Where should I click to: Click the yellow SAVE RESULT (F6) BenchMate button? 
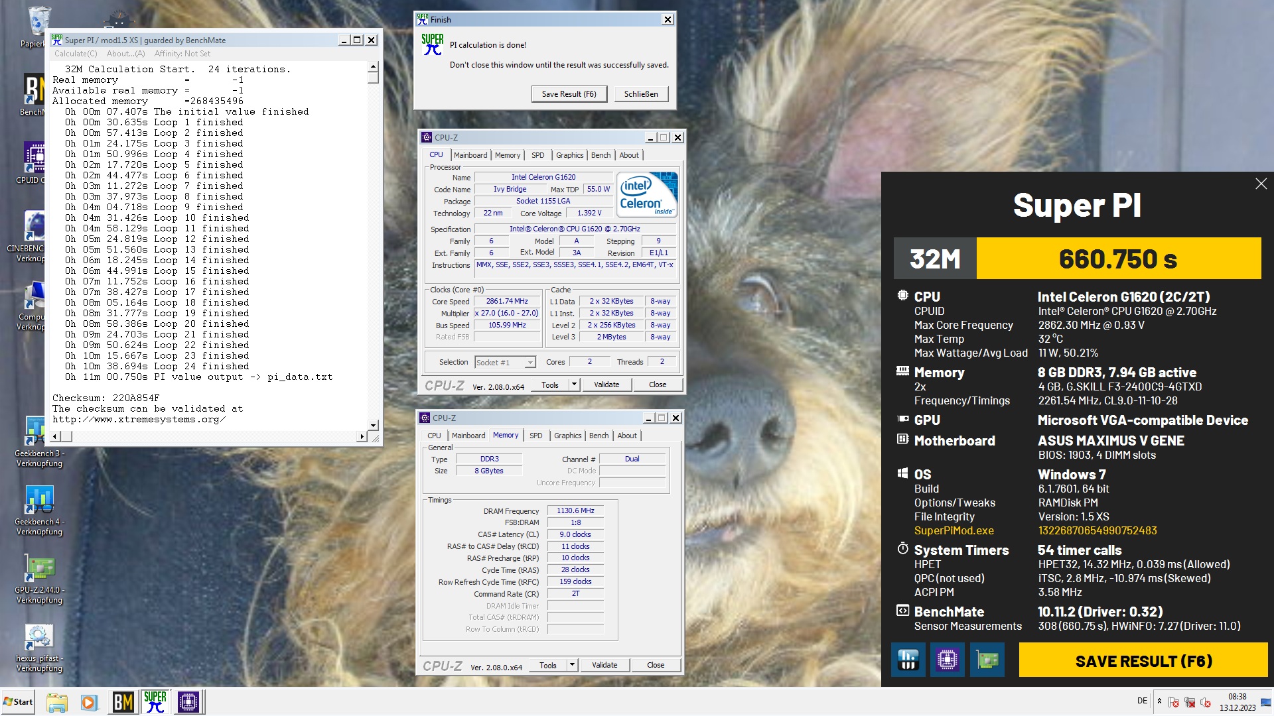(1143, 660)
